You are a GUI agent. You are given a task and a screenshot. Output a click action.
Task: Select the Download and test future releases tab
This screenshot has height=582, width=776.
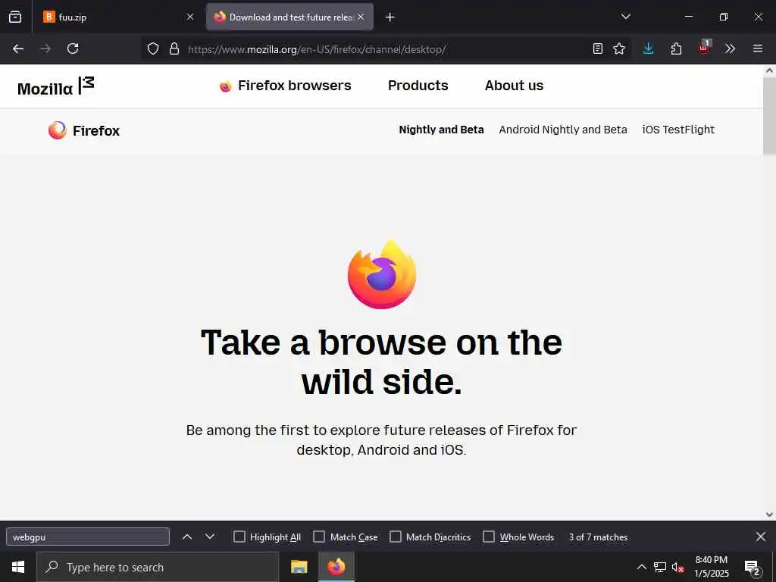tap(289, 17)
